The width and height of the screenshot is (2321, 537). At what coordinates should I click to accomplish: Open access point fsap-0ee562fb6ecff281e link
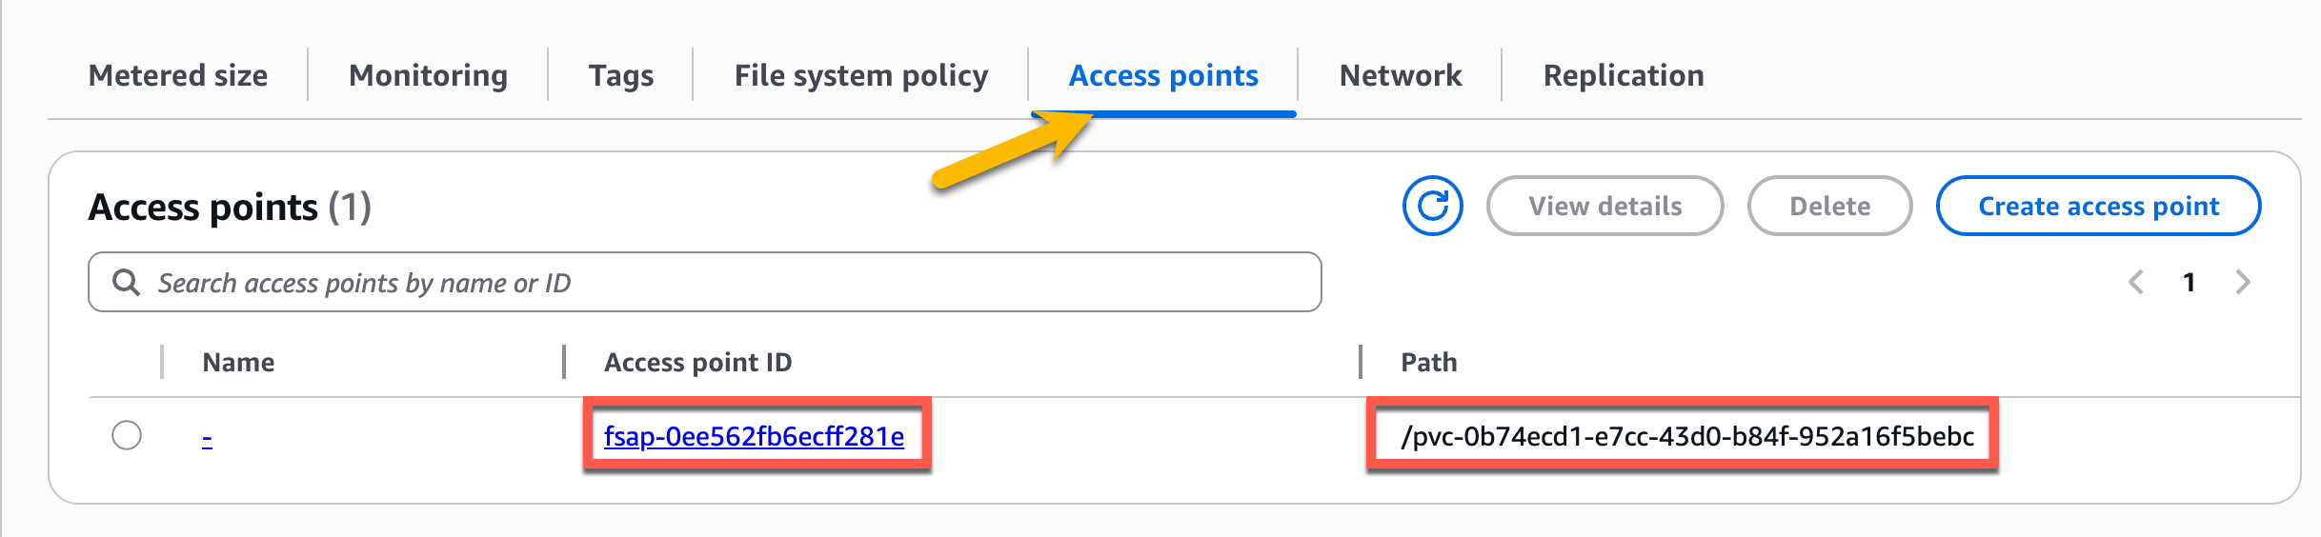[754, 436]
